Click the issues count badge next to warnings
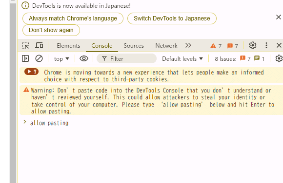 (233, 46)
